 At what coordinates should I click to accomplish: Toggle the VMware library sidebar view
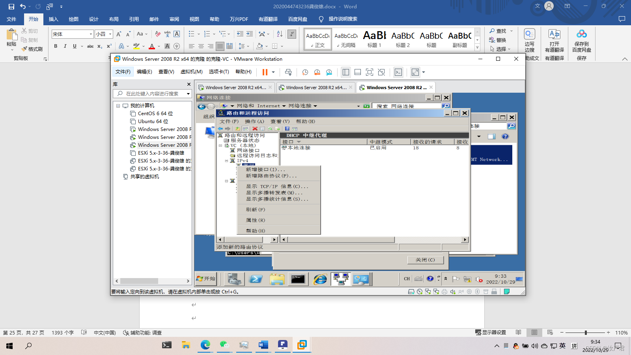coord(346,72)
